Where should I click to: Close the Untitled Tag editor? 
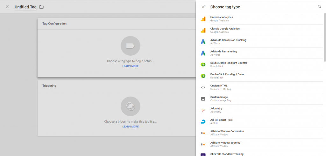click(7, 7)
